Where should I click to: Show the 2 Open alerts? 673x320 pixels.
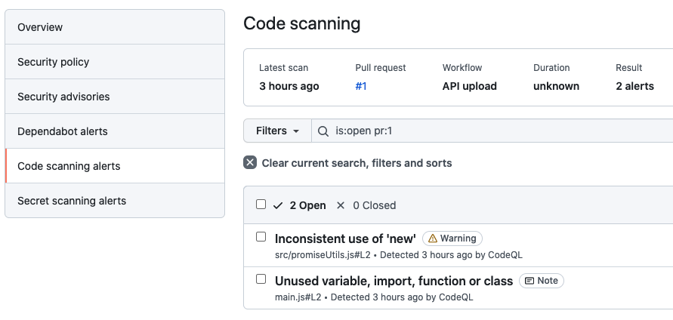click(307, 205)
